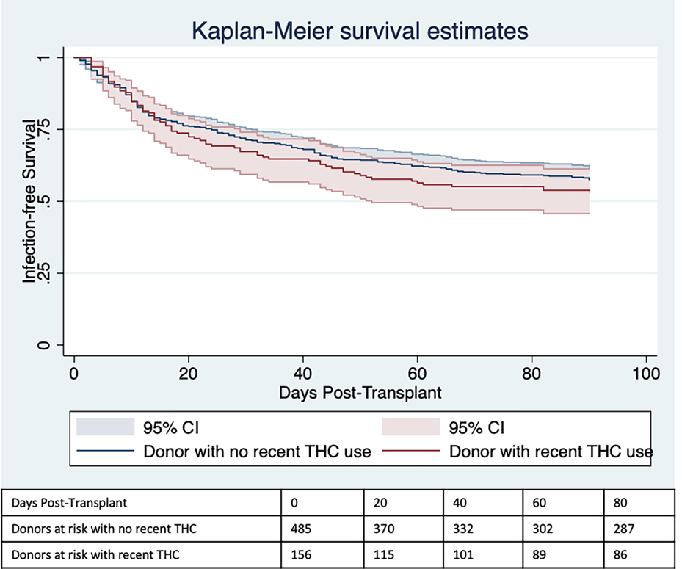This screenshot has width=682, height=569.
Task: Click the x-axis tick label 100
Action: tap(646, 373)
